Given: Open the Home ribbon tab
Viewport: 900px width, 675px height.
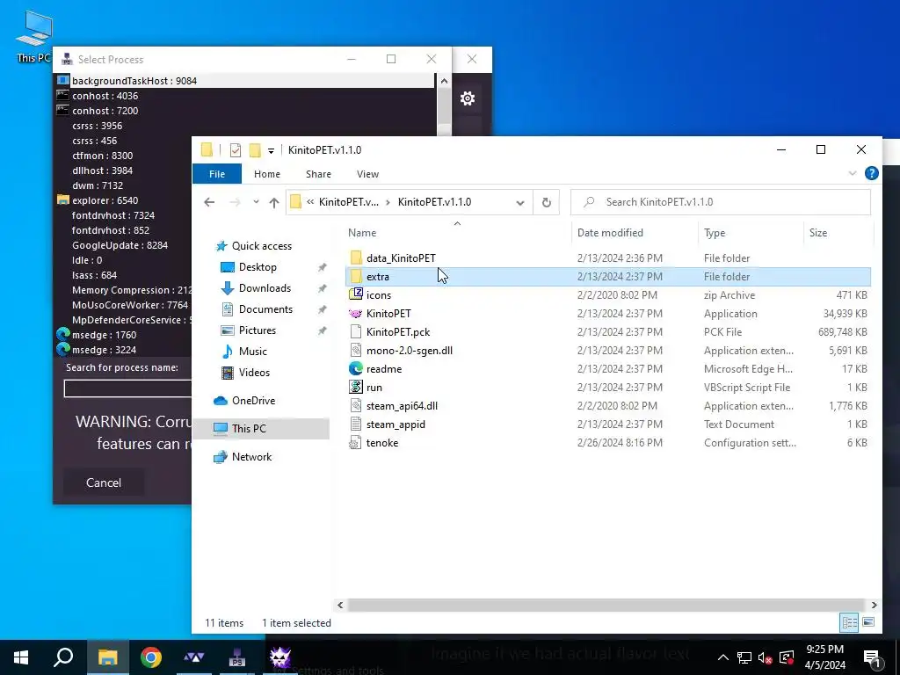Looking at the screenshot, I should [267, 174].
